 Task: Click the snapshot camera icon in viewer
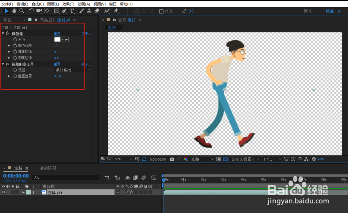172,159
